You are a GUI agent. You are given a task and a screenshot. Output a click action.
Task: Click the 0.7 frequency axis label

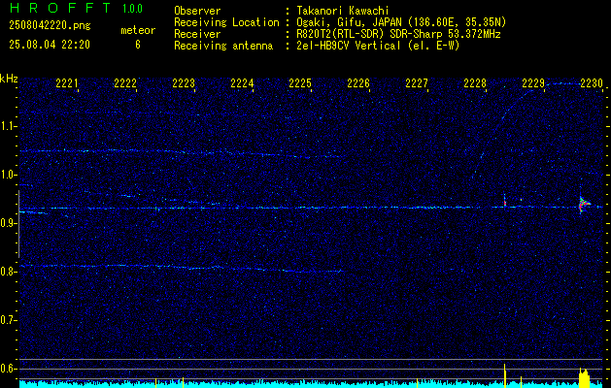pyautogui.click(x=8, y=320)
